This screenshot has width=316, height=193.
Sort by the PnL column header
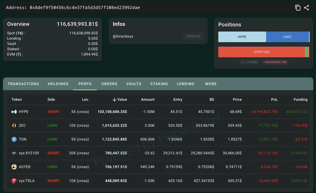click(x=274, y=100)
